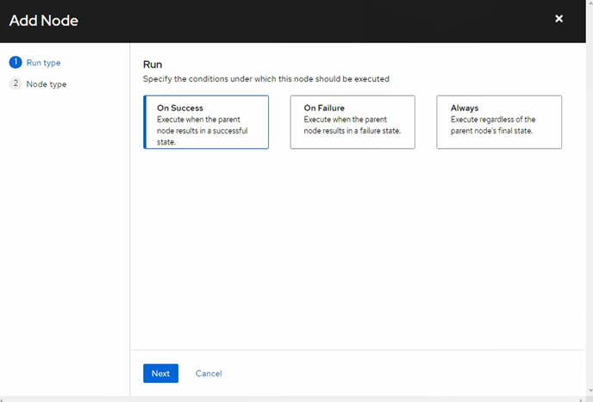The height and width of the screenshot is (402, 593).
Task: Click the 'On Failure' bold card title
Action: pos(324,108)
